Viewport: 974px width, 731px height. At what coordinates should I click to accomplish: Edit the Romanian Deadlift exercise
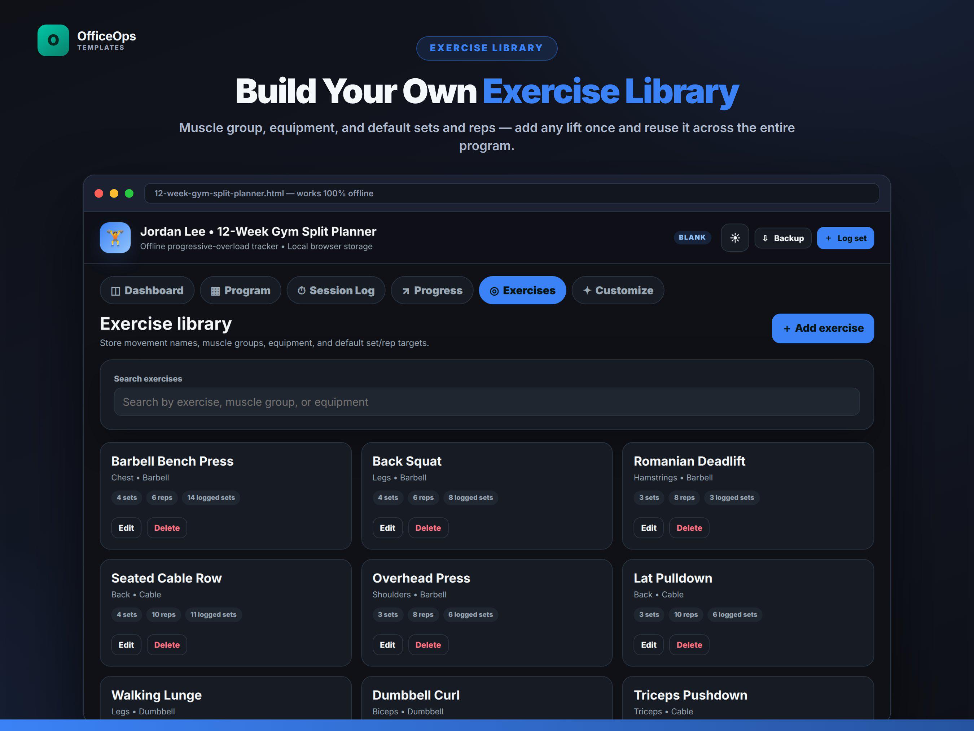coord(649,528)
